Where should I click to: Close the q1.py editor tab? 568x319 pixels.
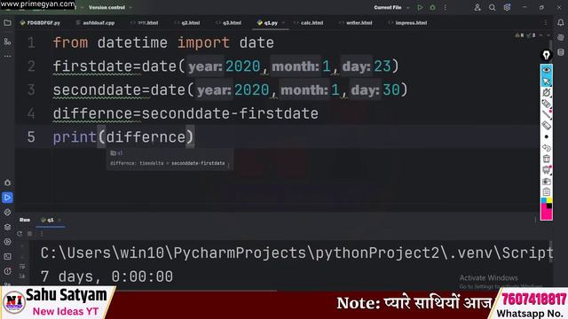tap(283, 23)
